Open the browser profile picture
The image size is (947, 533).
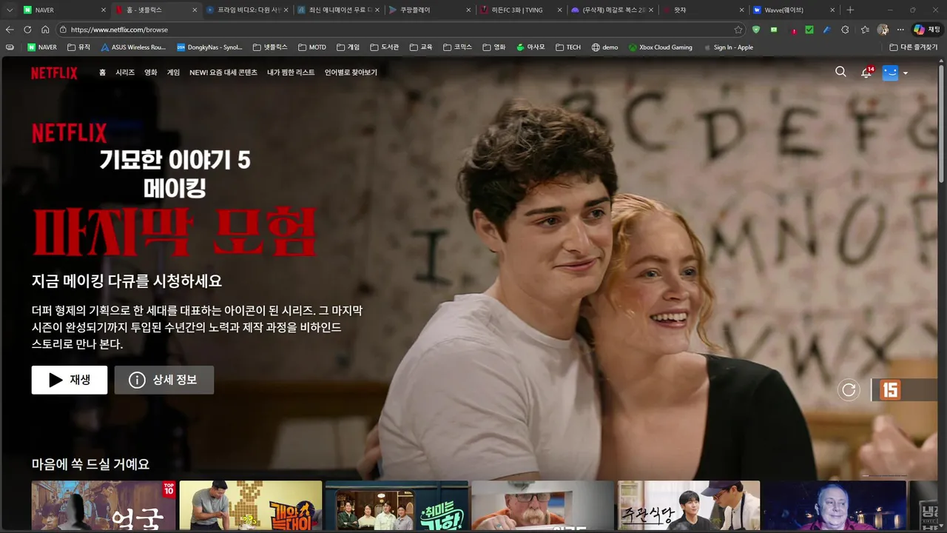(x=883, y=30)
